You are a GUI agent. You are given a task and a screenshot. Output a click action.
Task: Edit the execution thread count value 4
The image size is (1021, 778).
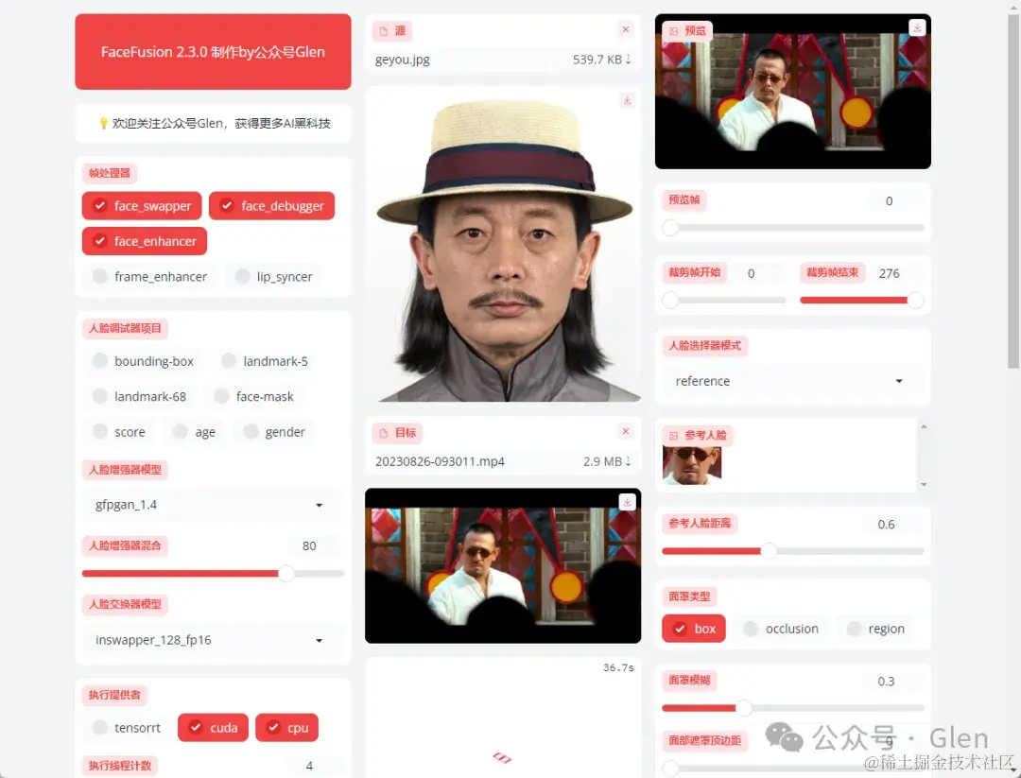314,767
